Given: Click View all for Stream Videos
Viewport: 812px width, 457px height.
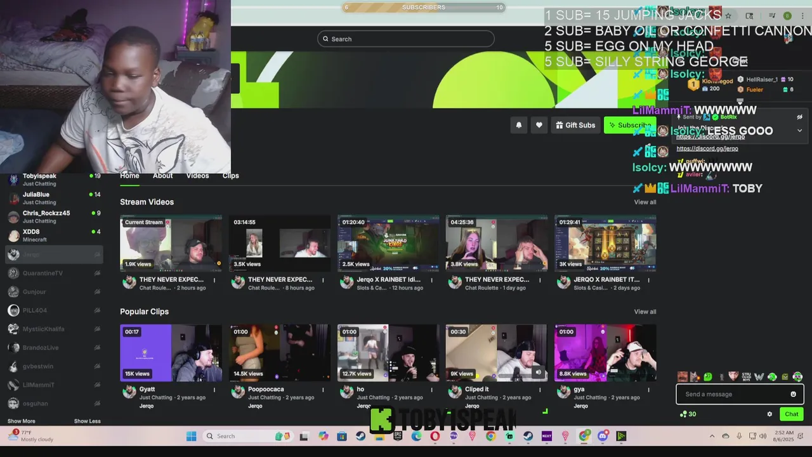Looking at the screenshot, I should [645, 202].
